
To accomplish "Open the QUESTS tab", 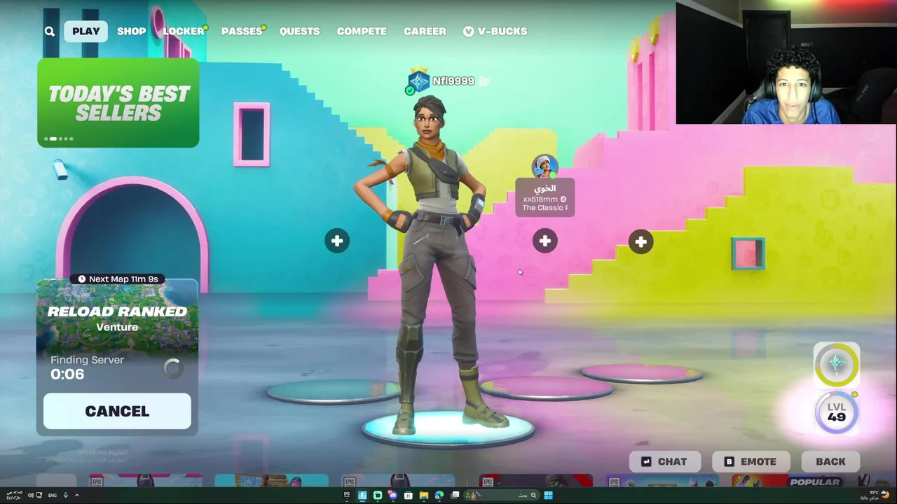I will tap(299, 31).
